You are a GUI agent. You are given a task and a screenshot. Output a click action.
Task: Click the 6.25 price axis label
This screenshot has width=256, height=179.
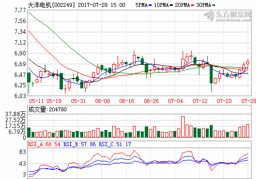[20, 85]
